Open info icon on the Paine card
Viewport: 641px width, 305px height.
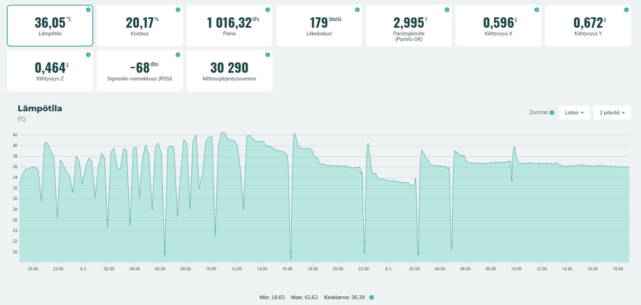[268, 10]
